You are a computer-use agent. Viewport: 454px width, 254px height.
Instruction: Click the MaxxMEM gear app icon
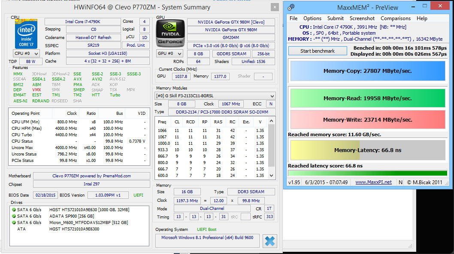pos(291,7)
